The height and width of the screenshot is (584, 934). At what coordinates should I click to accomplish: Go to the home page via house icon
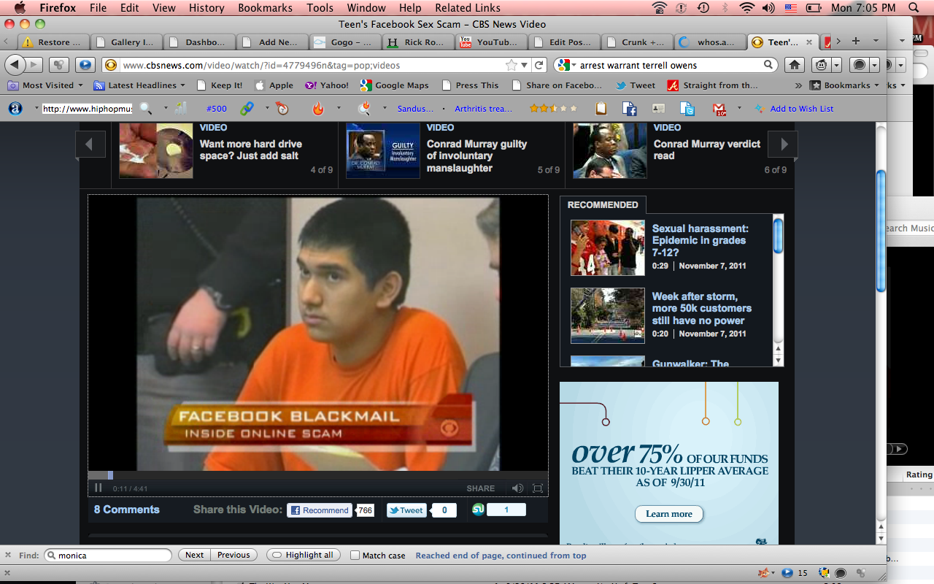click(x=795, y=65)
